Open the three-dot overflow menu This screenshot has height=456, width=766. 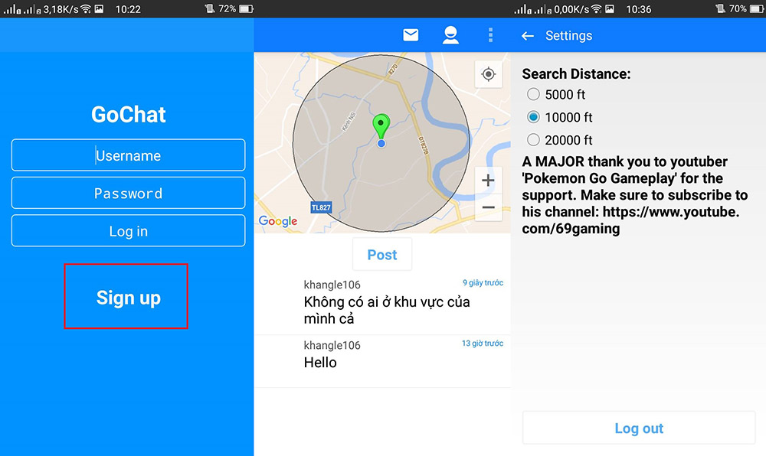[490, 35]
